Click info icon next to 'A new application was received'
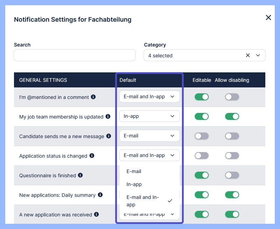The width and height of the screenshot is (280, 229). pos(96,214)
